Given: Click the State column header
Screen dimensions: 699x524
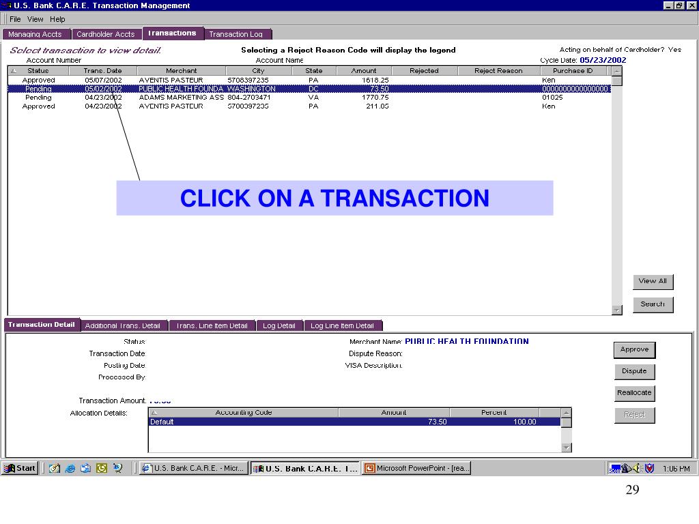Looking at the screenshot, I should [x=314, y=70].
